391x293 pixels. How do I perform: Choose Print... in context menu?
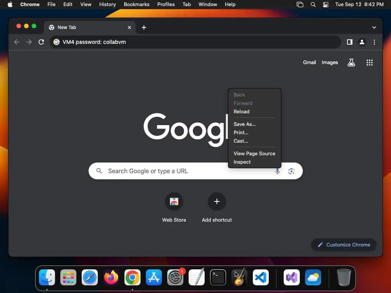pyautogui.click(x=255, y=132)
